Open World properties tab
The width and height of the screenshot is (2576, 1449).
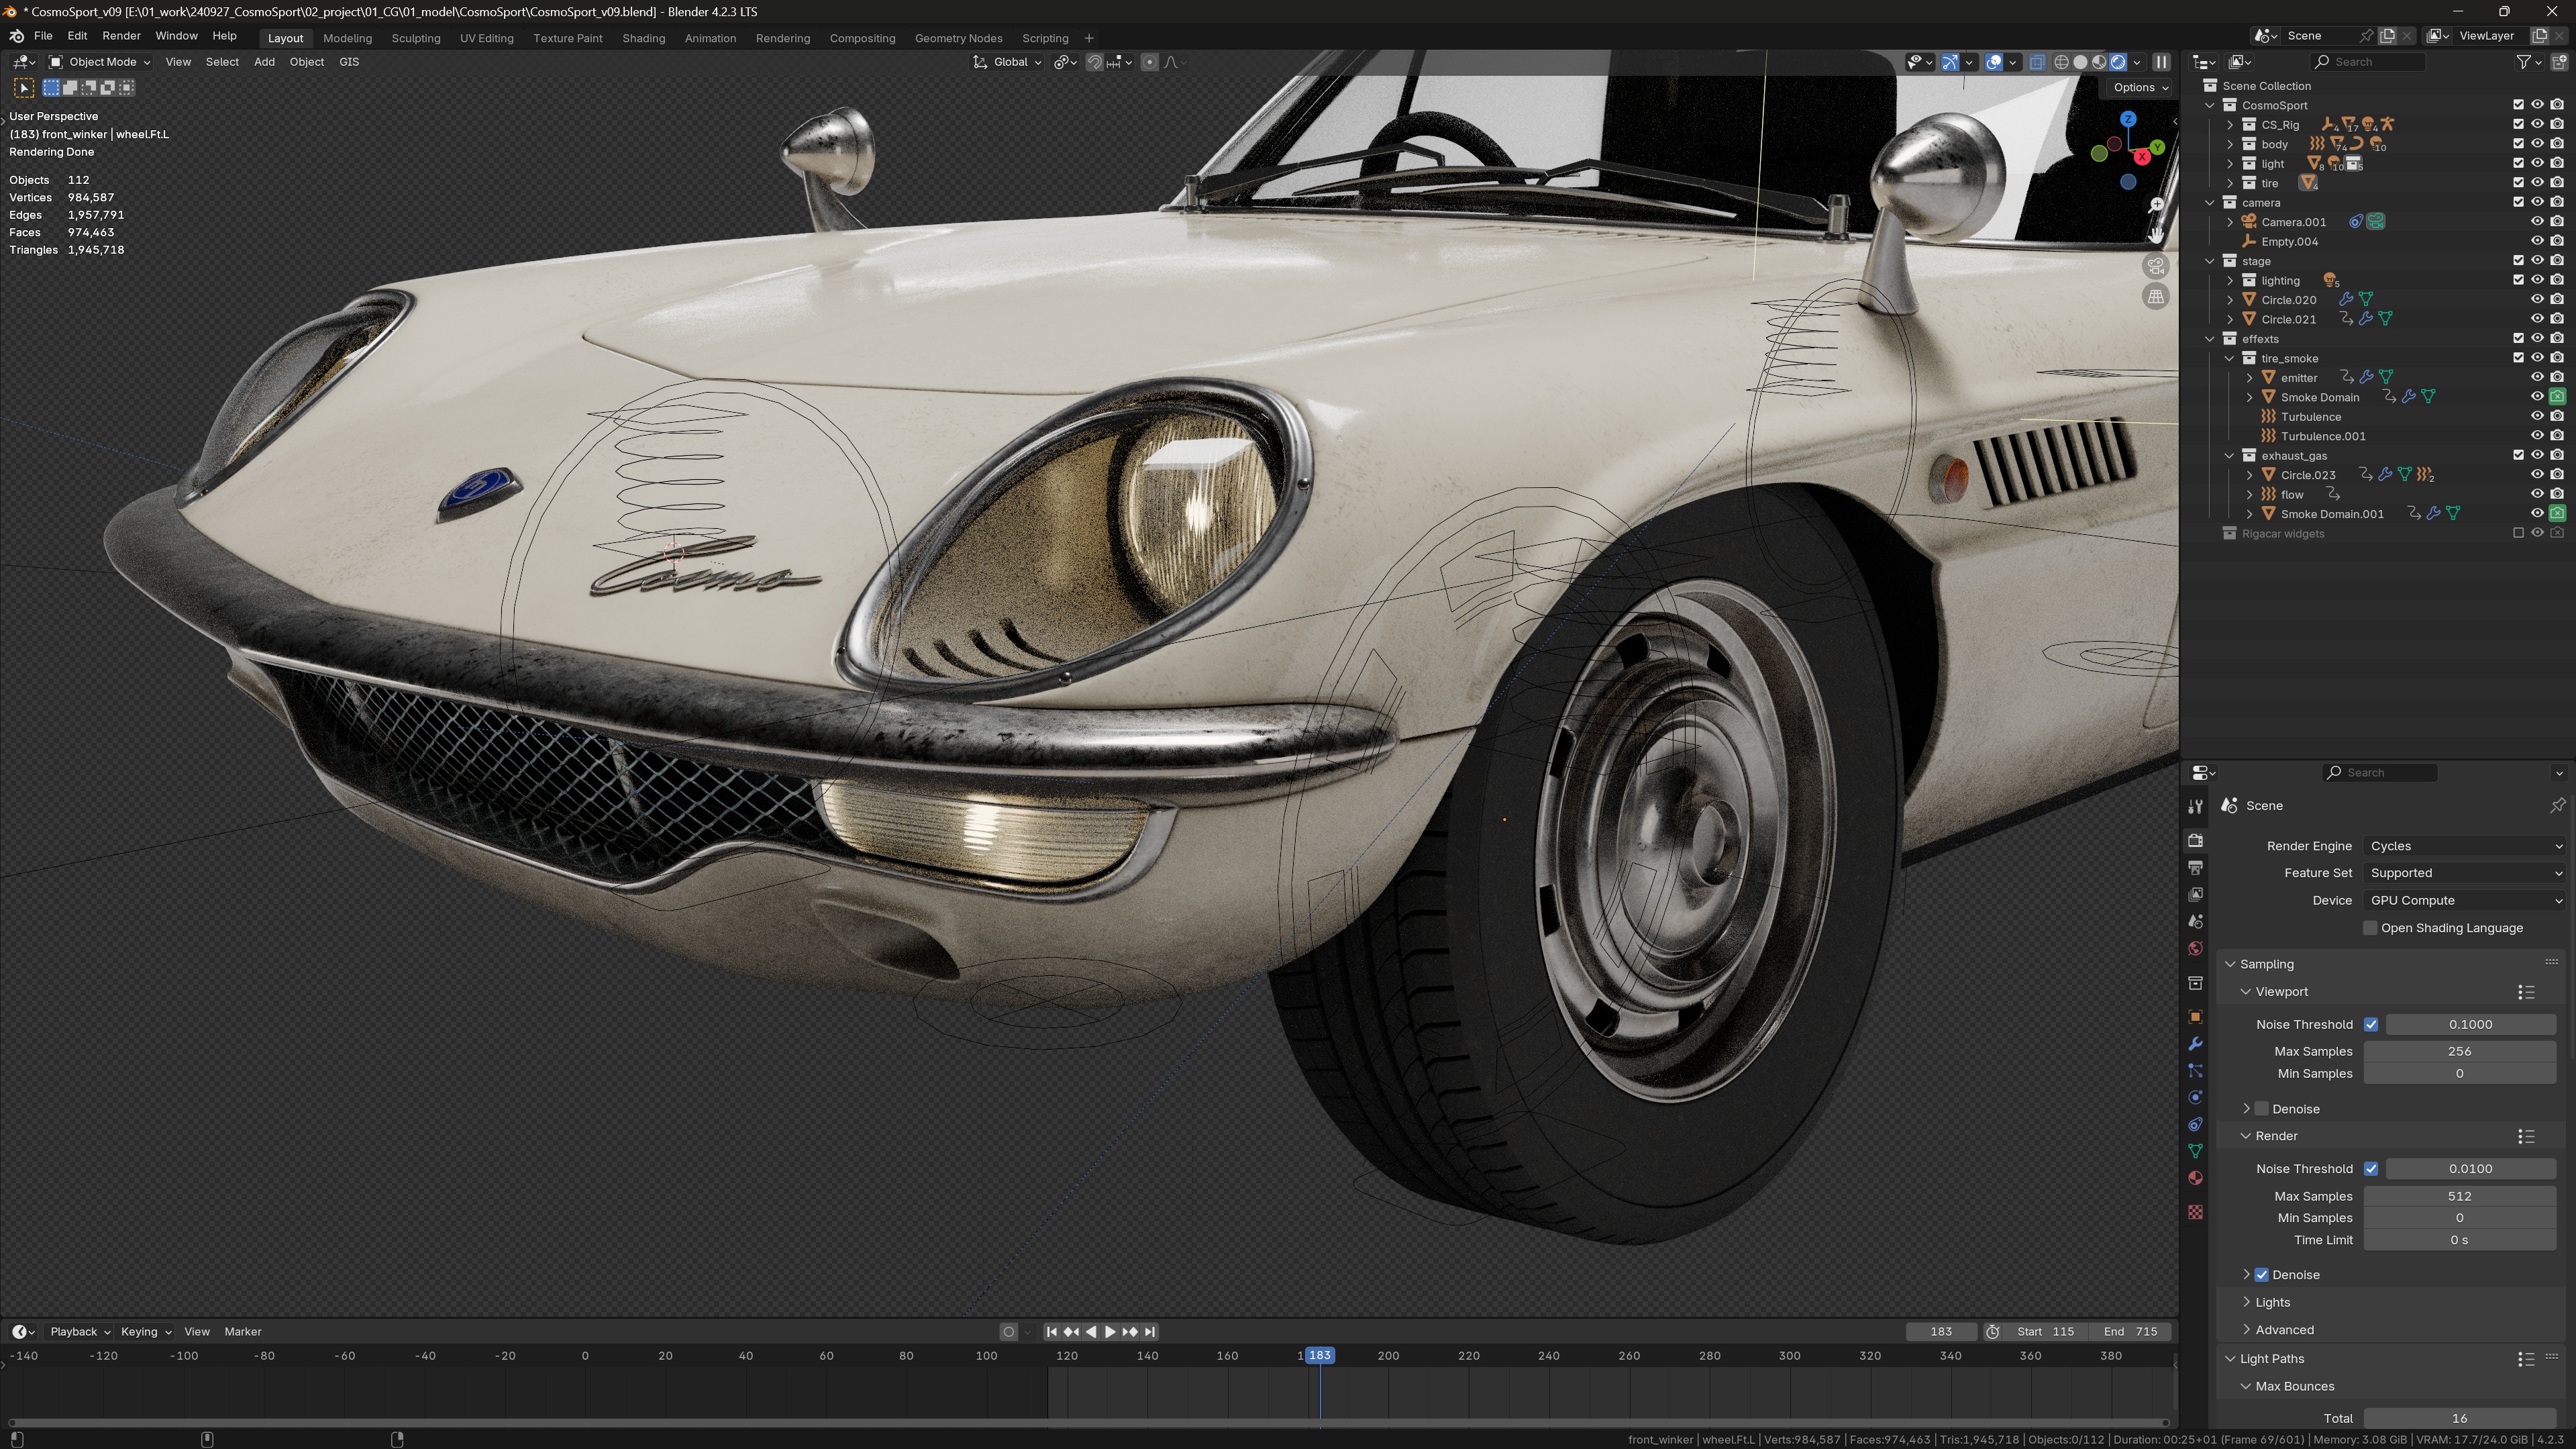[2195, 949]
